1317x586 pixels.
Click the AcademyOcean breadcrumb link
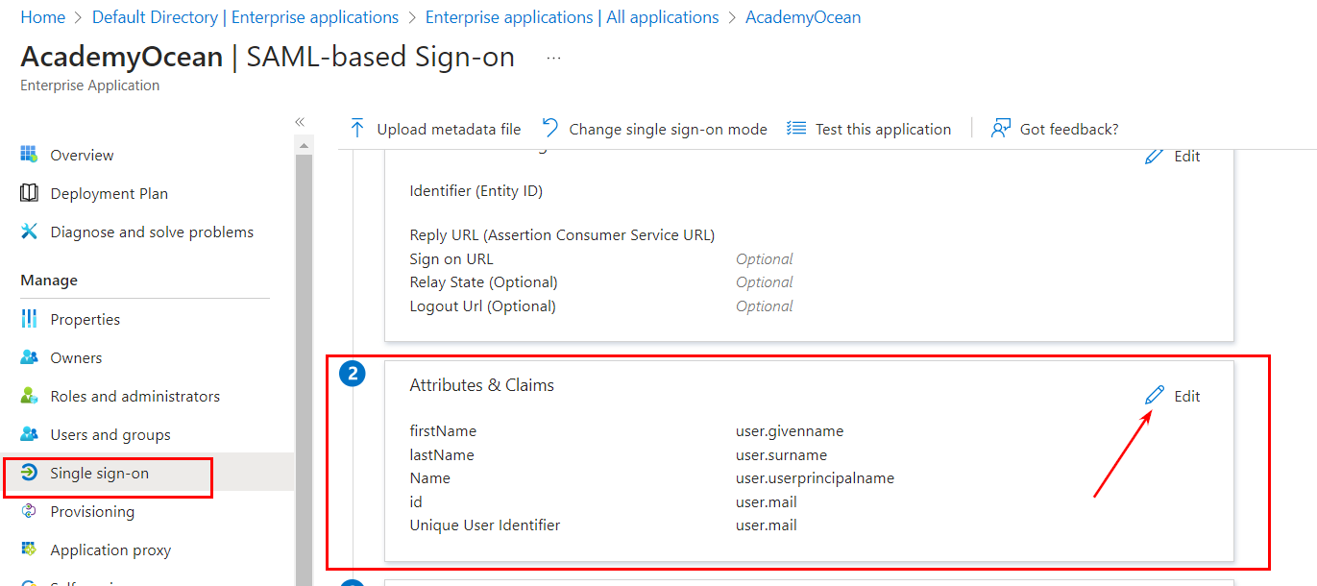click(x=803, y=17)
